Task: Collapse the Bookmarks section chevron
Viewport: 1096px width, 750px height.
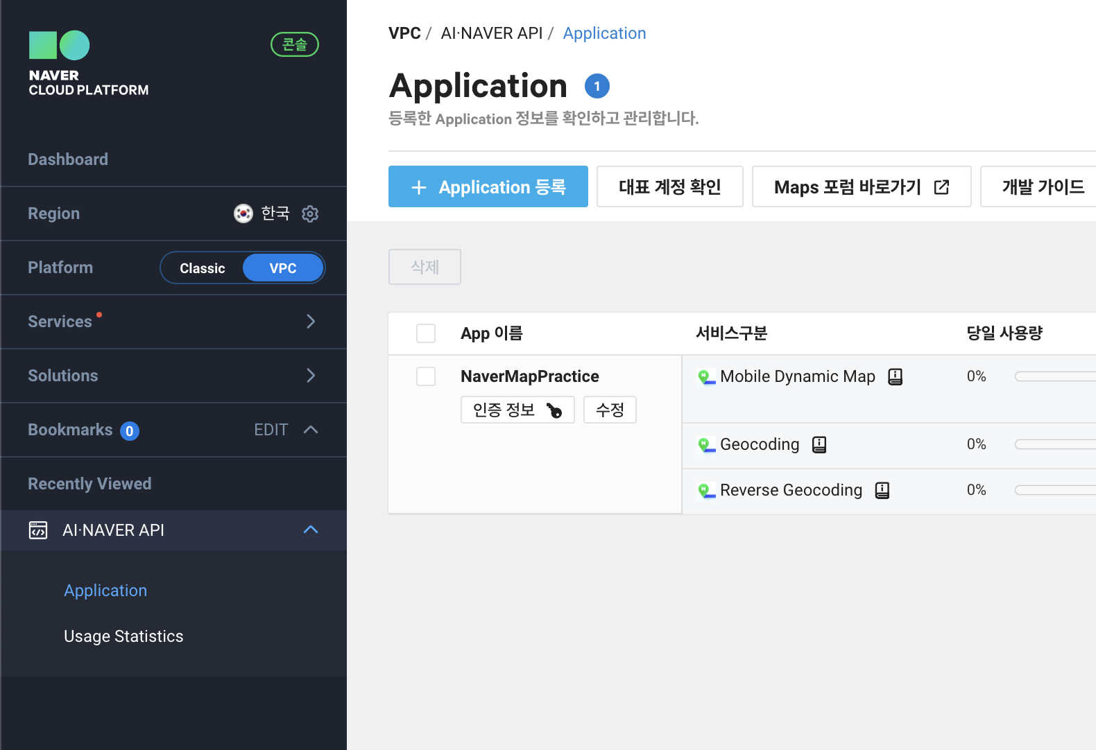Action: click(311, 430)
